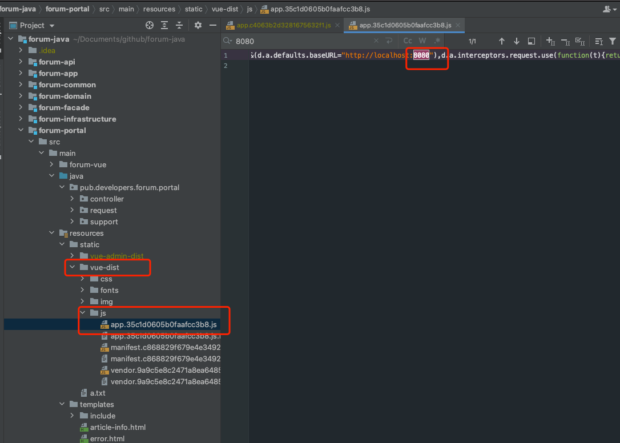The image size is (620, 443).
Task: Toggle Match Case (Cc) option
Action: (408, 41)
